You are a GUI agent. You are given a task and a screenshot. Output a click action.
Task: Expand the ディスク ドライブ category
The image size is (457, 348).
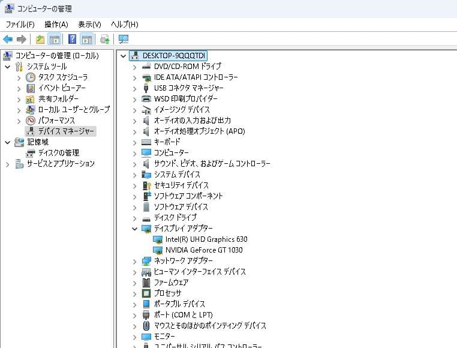point(135,218)
